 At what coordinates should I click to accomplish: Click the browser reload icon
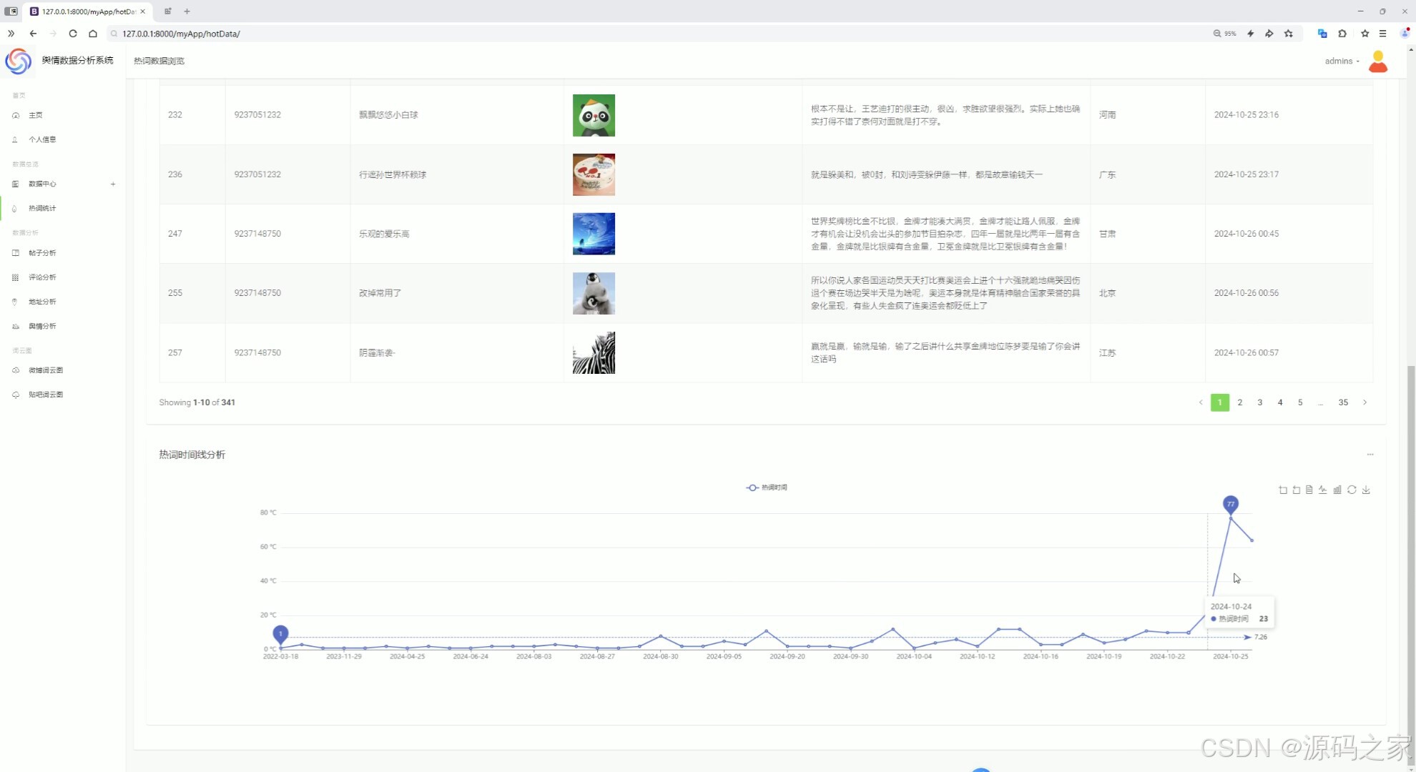(73, 34)
